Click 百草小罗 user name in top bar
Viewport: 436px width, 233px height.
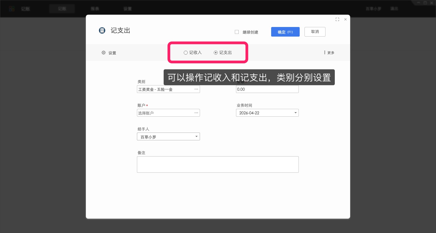coord(373,9)
